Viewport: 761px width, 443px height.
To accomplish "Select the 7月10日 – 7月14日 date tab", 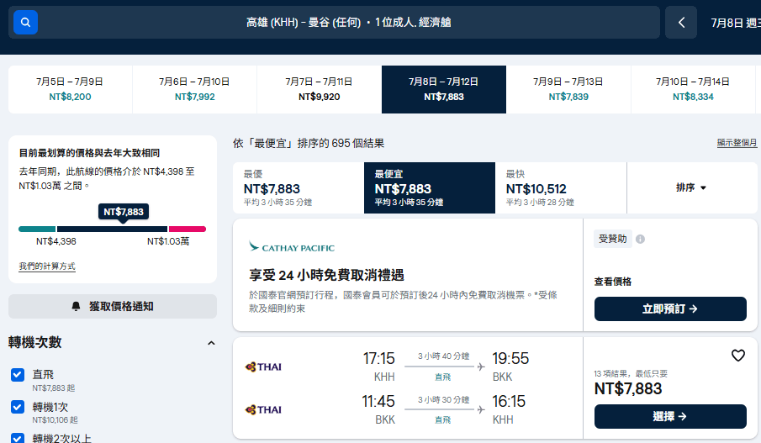I will click(x=693, y=89).
